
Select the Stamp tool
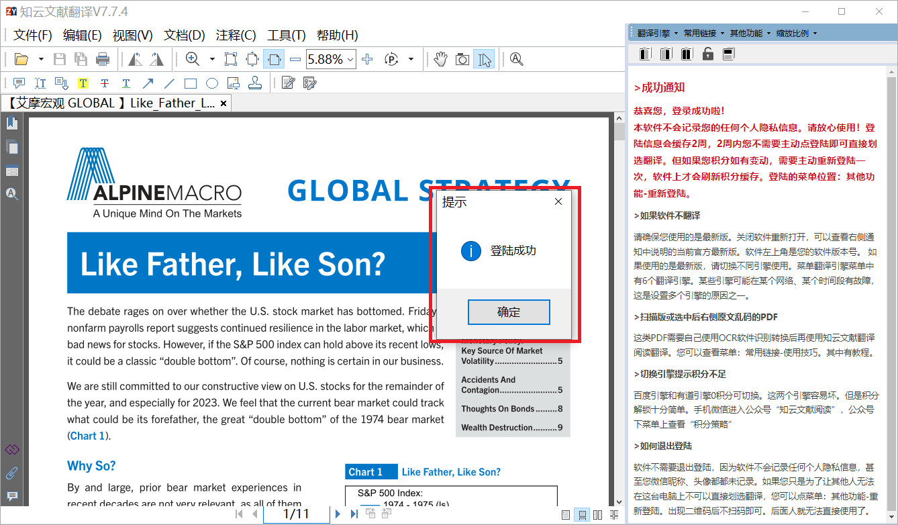pyautogui.click(x=255, y=83)
